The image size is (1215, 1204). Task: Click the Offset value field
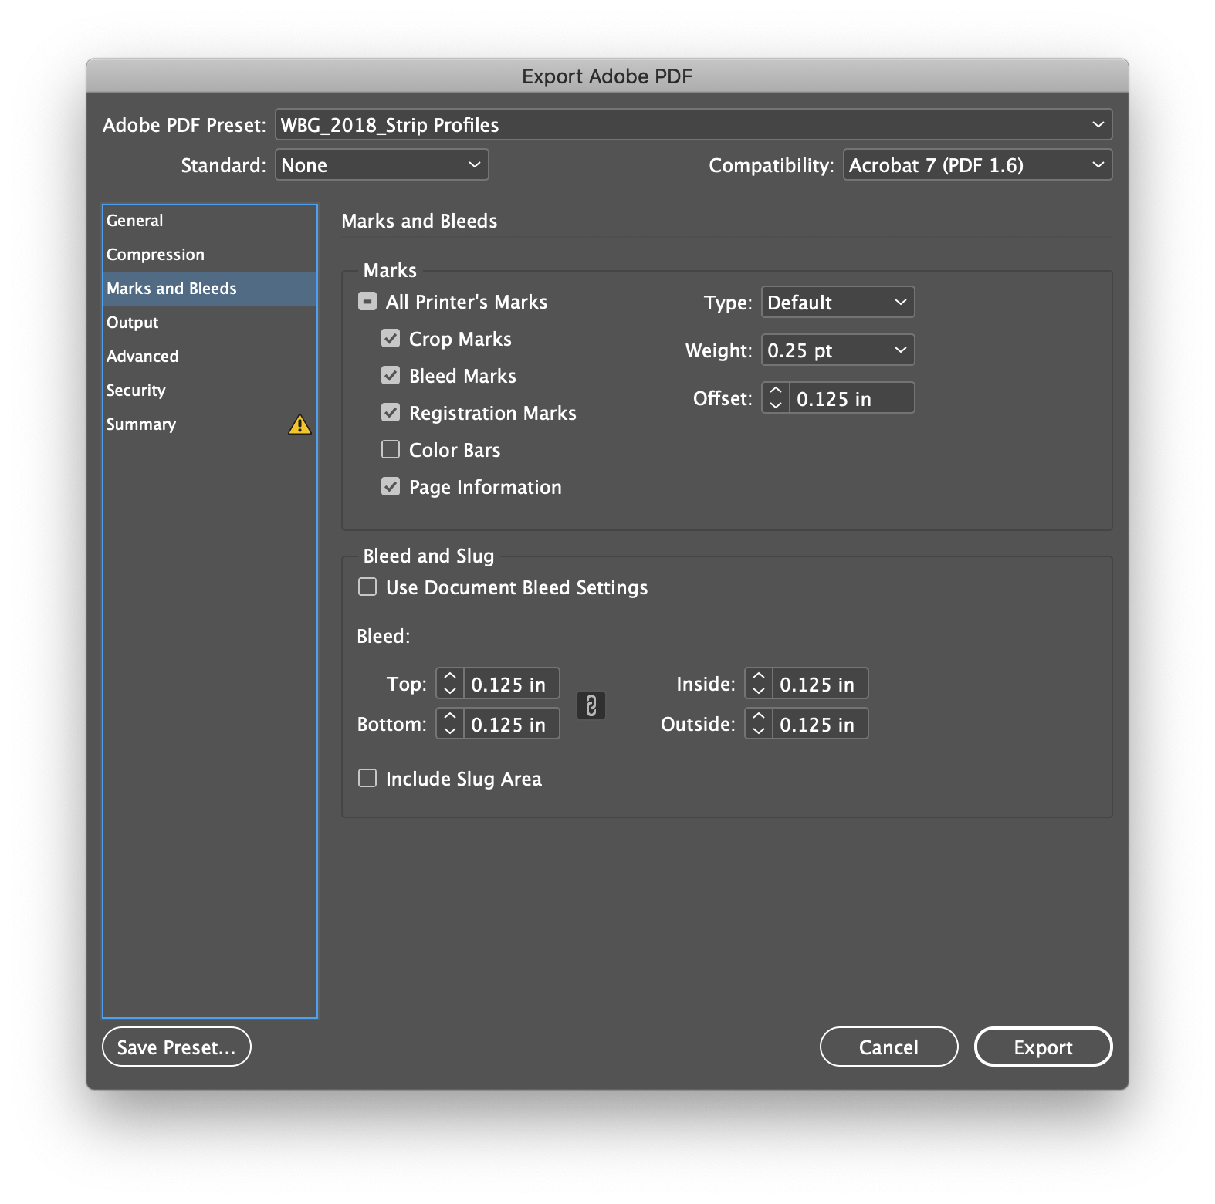pyautogui.click(x=851, y=398)
